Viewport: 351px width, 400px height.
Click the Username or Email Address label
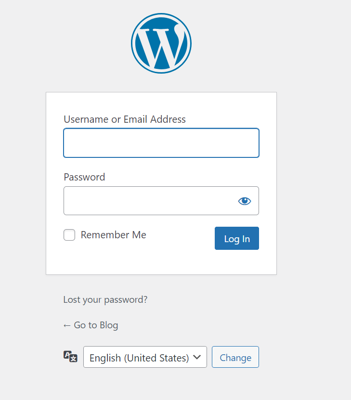click(125, 119)
